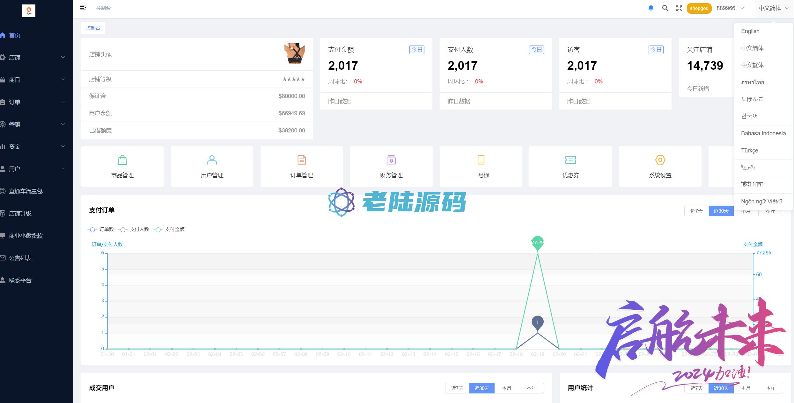Click the home icon beside 首页

pyautogui.click(x=3, y=35)
